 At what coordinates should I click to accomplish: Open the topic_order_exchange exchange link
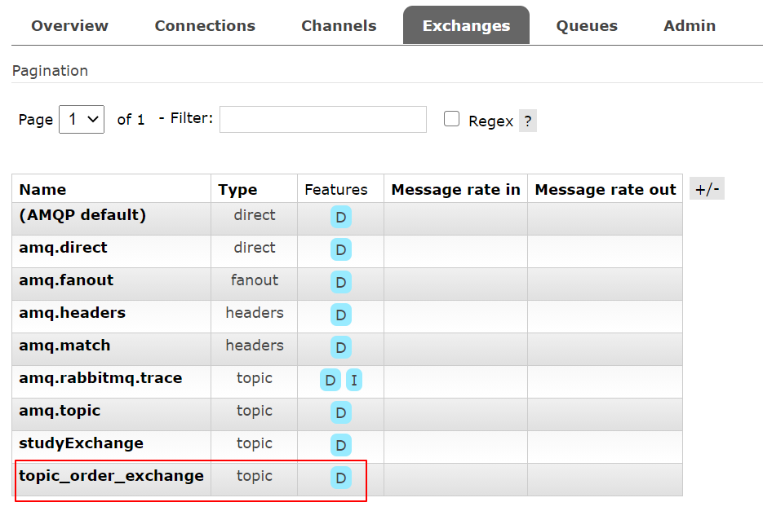pos(111,476)
